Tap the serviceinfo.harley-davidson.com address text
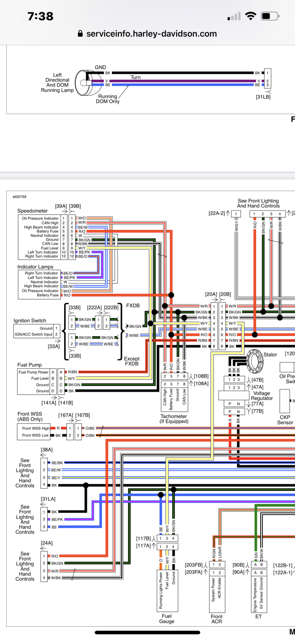The height and width of the screenshot is (640, 295). tap(151, 34)
